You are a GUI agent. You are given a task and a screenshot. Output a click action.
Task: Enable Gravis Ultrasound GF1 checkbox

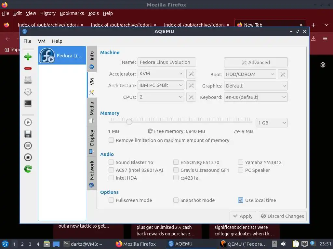point(176,170)
